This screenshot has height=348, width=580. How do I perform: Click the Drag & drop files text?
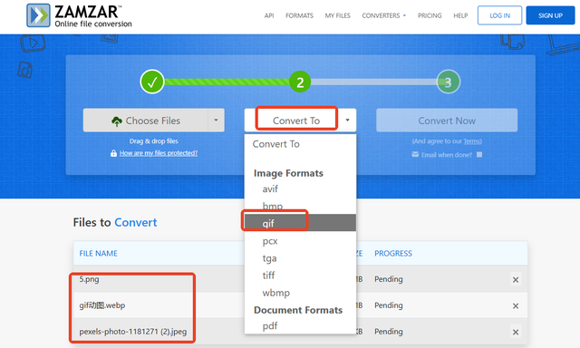(x=153, y=141)
